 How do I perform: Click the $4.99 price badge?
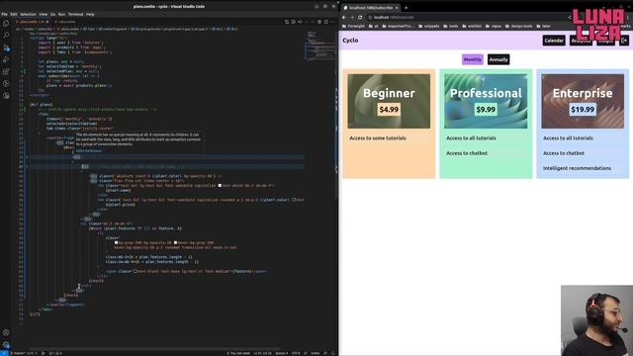pyautogui.click(x=389, y=110)
